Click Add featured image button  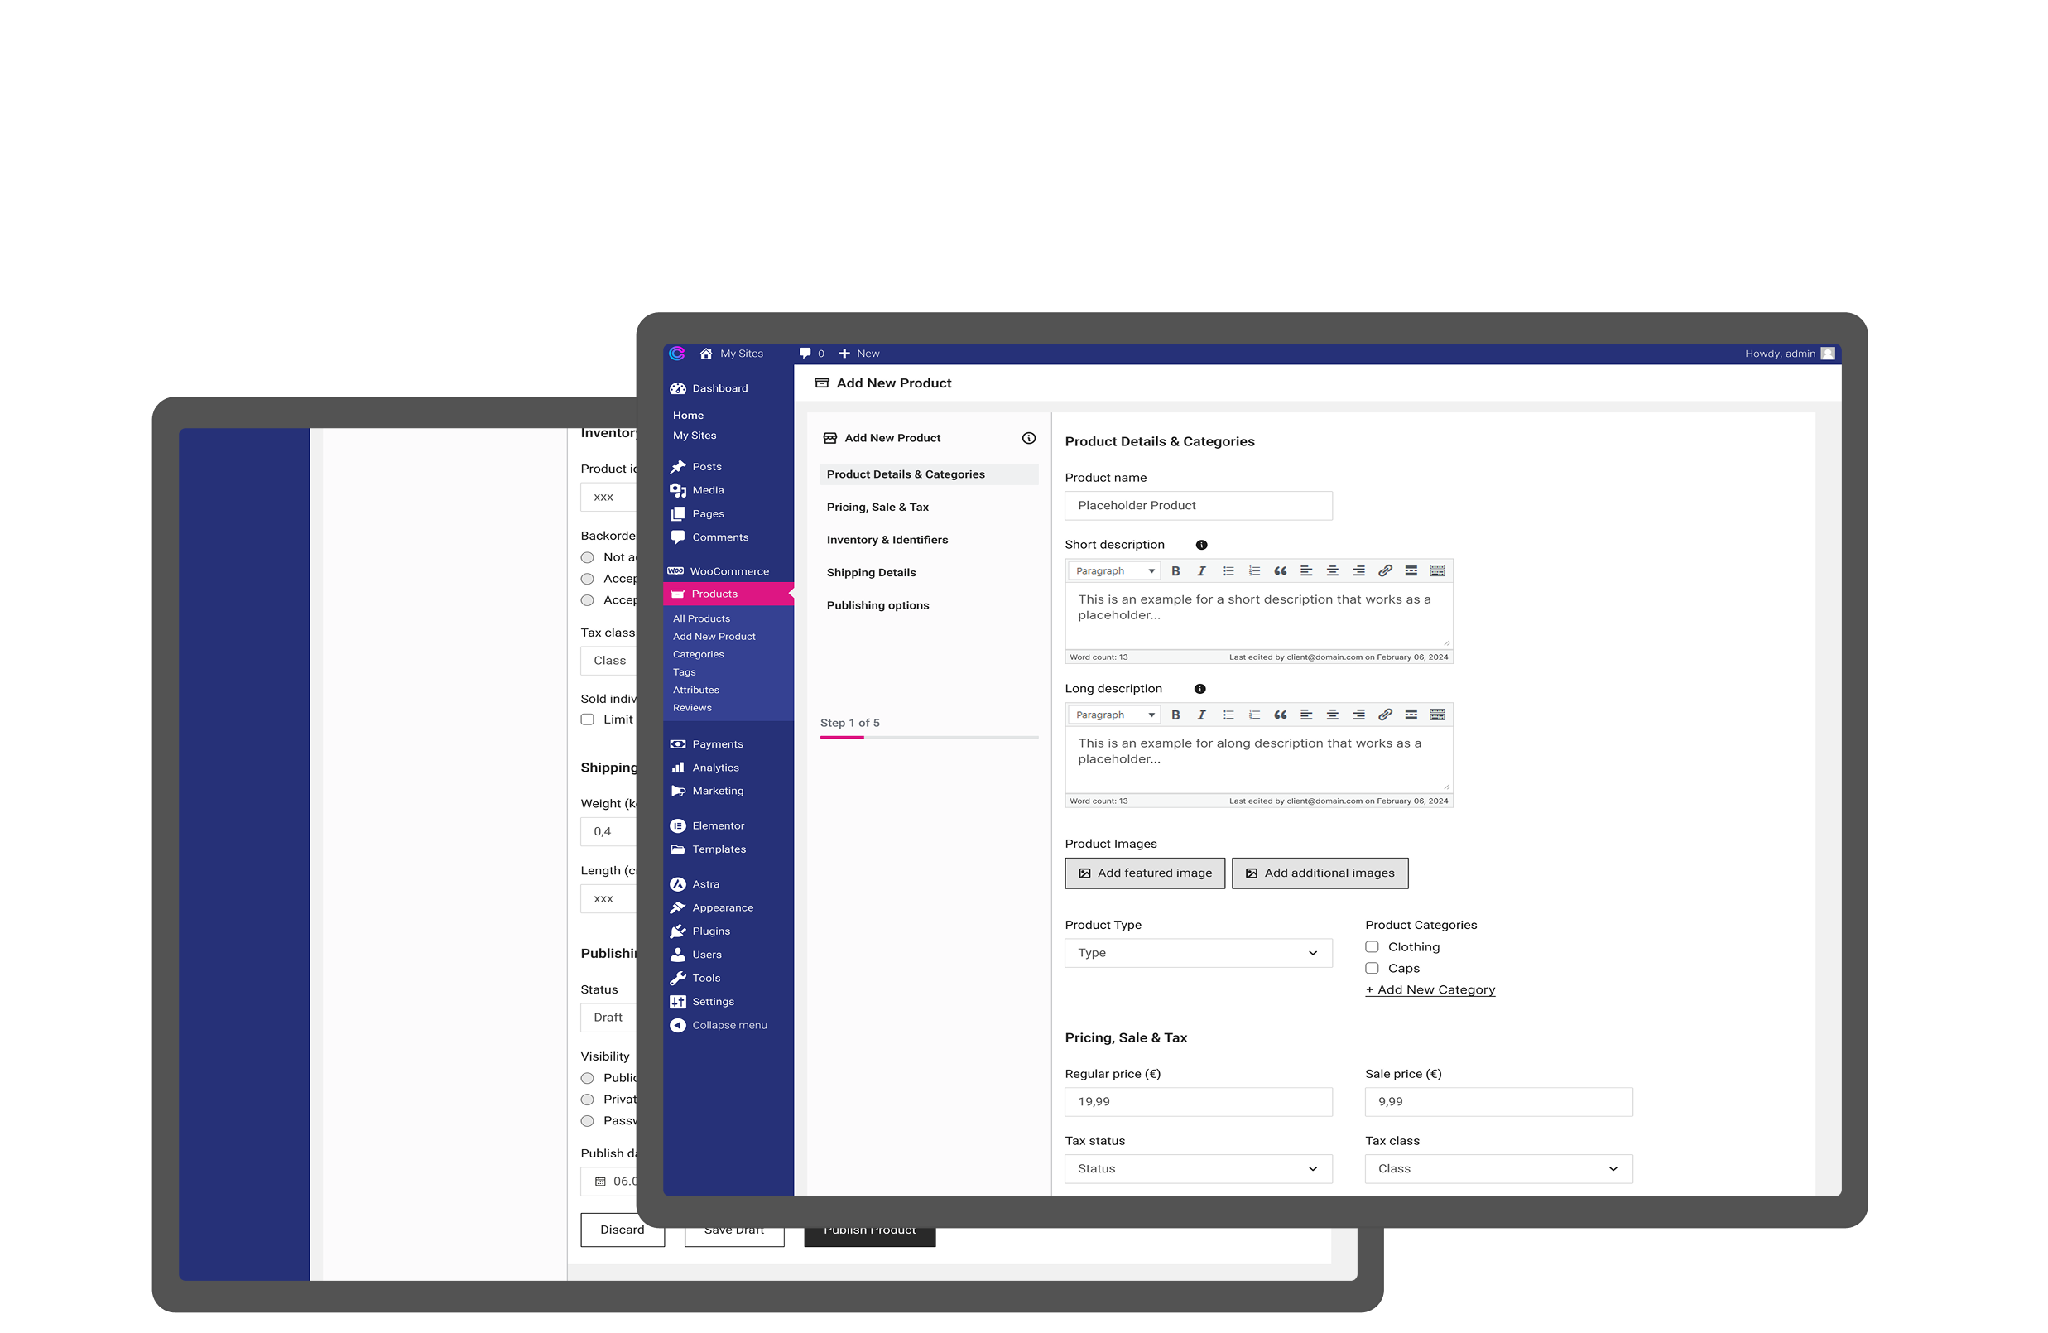(1145, 873)
